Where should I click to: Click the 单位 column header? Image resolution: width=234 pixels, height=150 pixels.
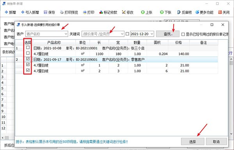83,42
